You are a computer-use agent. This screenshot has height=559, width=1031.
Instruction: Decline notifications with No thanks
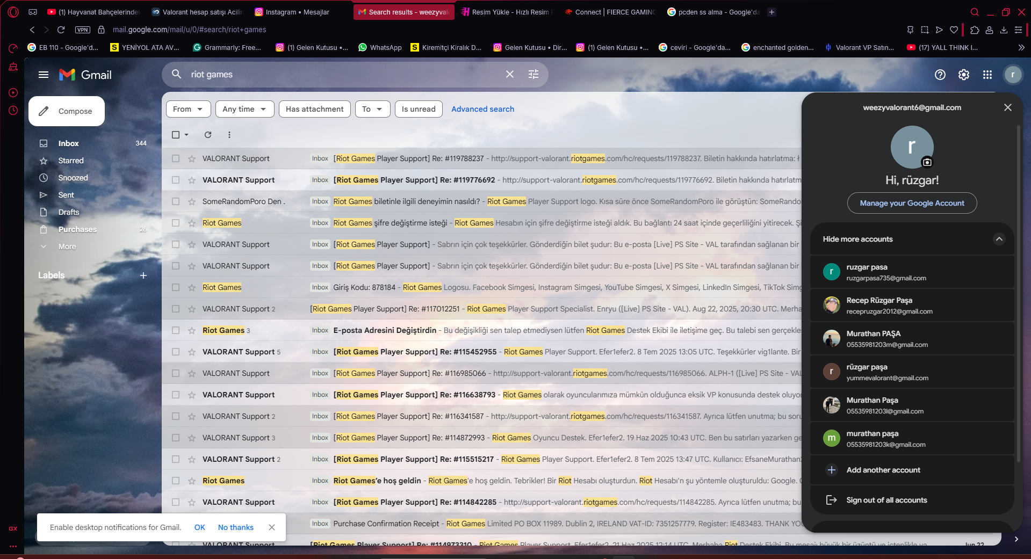(x=236, y=527)
